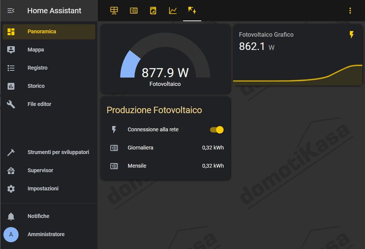
Task: Click the Impostazioni gear icon
Action: point(11,189)
